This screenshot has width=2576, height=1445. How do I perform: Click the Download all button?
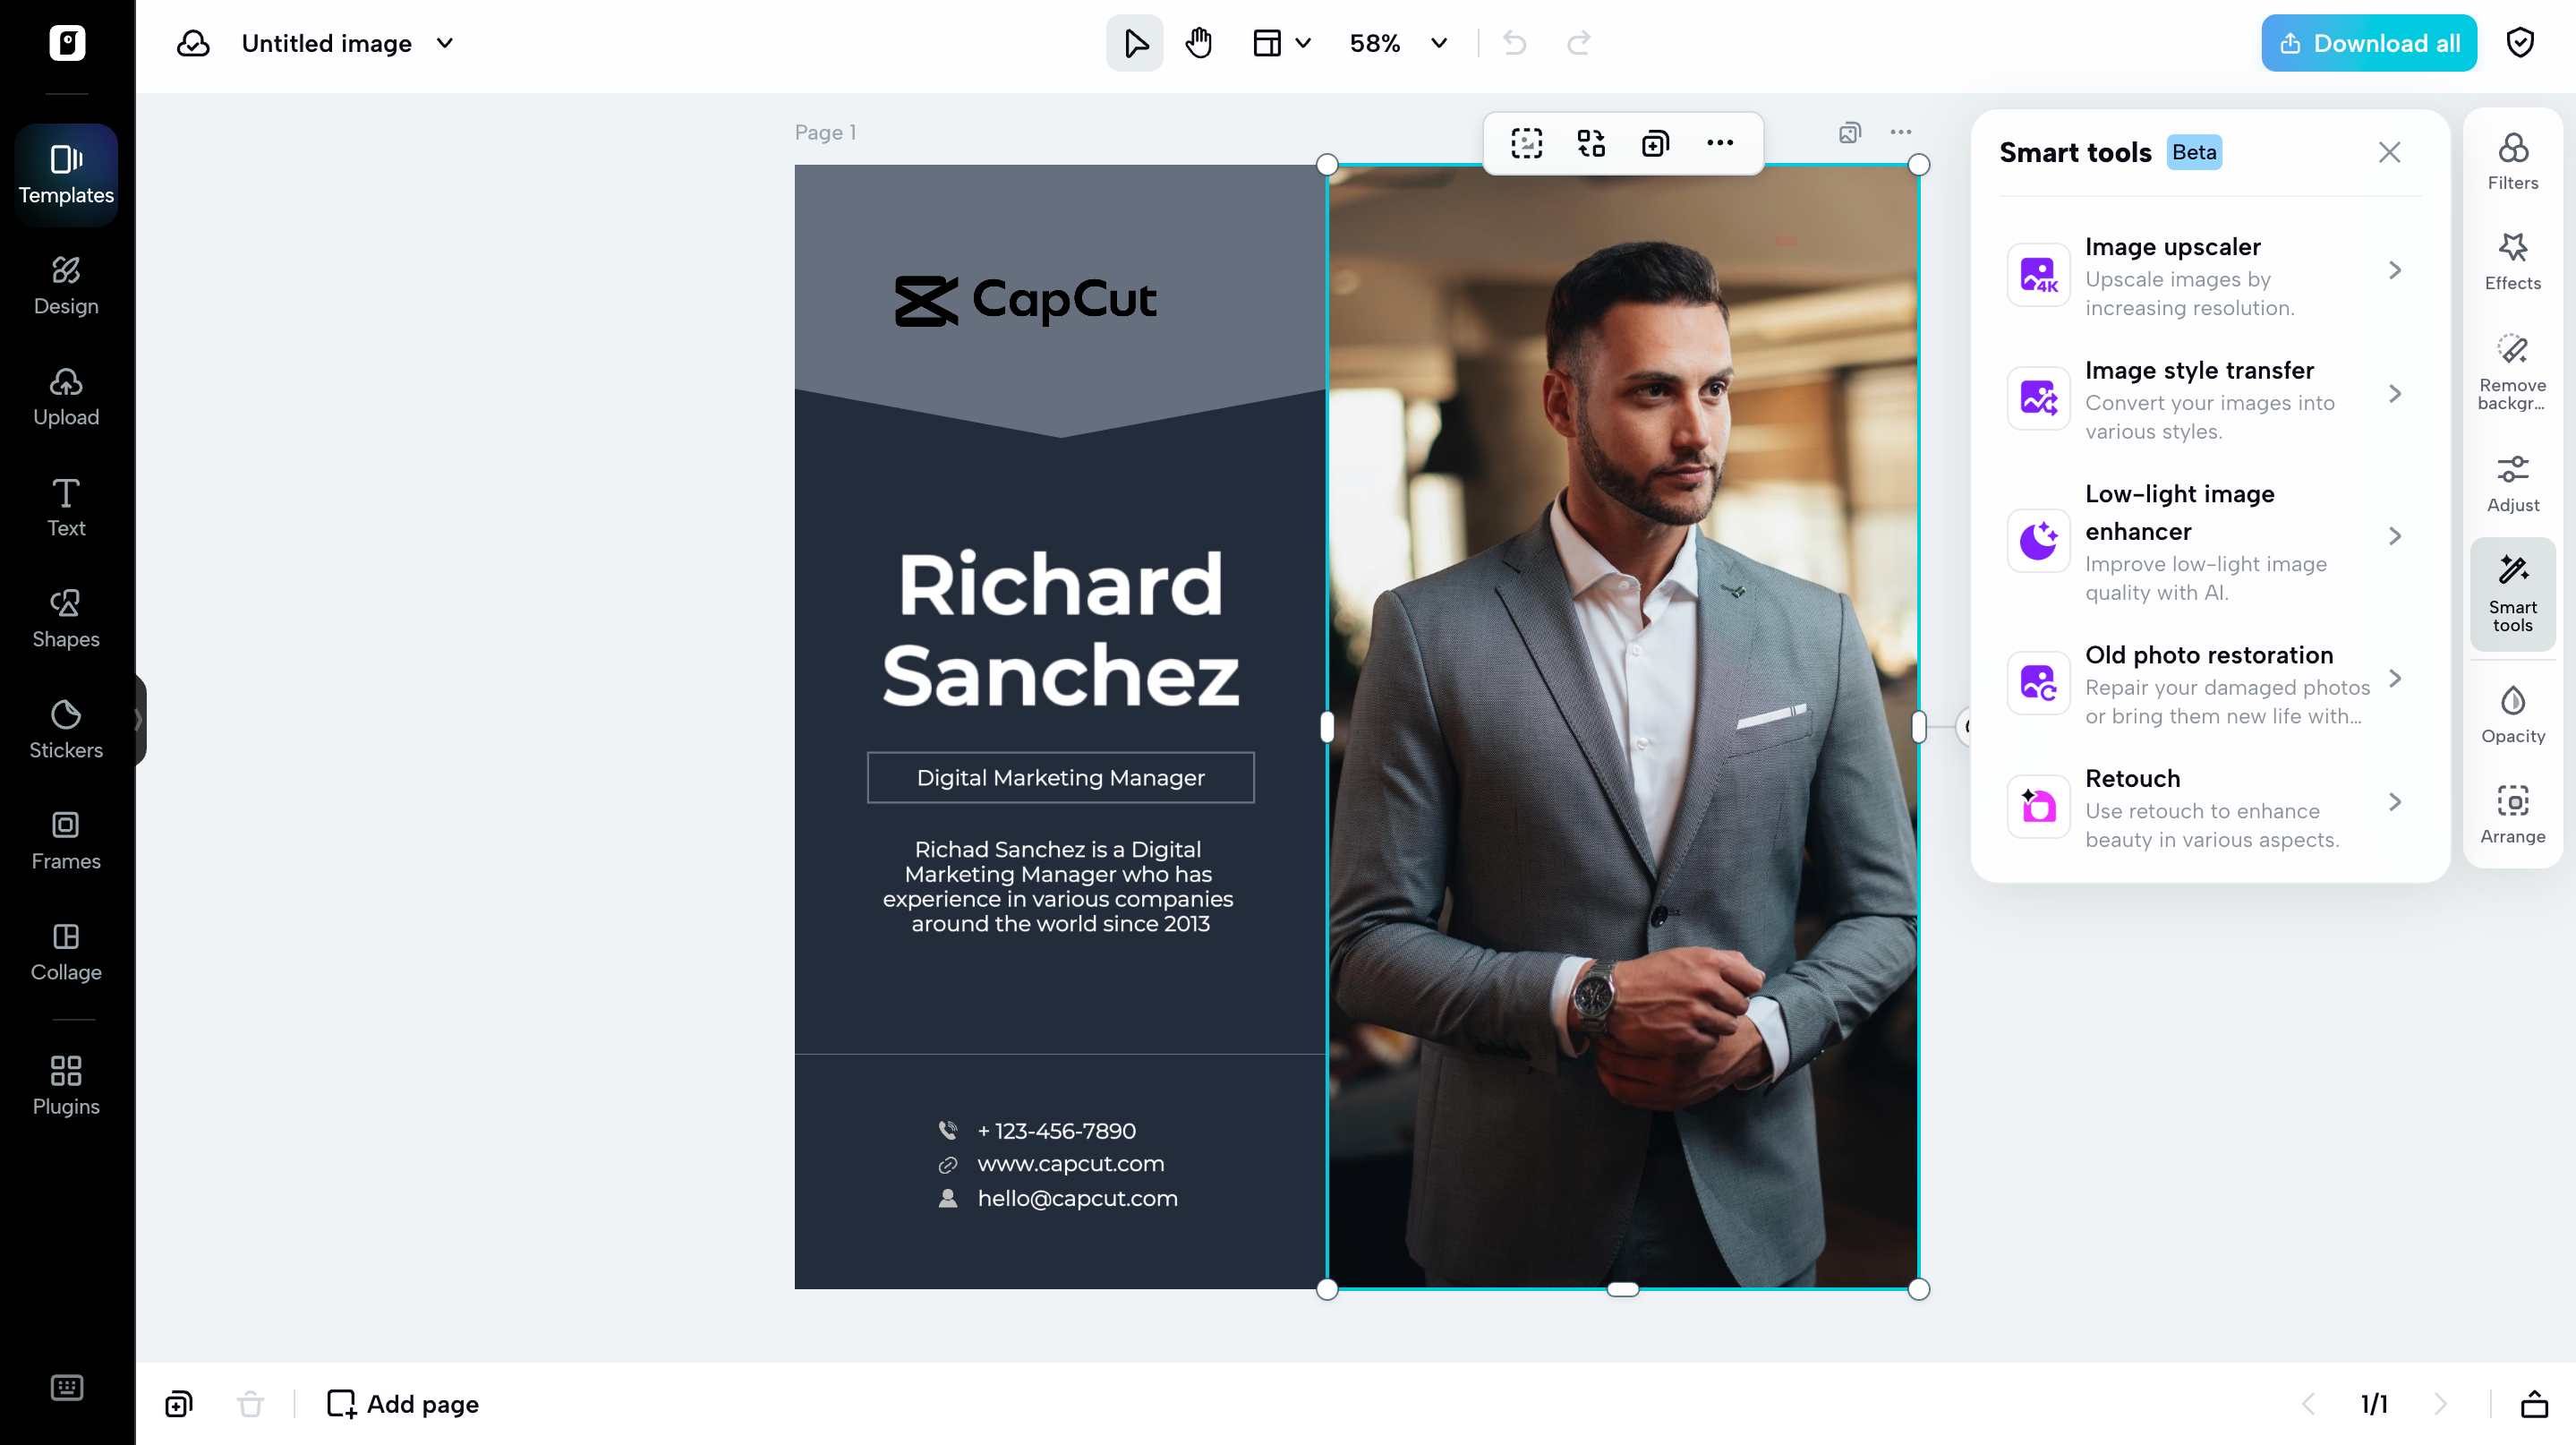click(2368, 42)
